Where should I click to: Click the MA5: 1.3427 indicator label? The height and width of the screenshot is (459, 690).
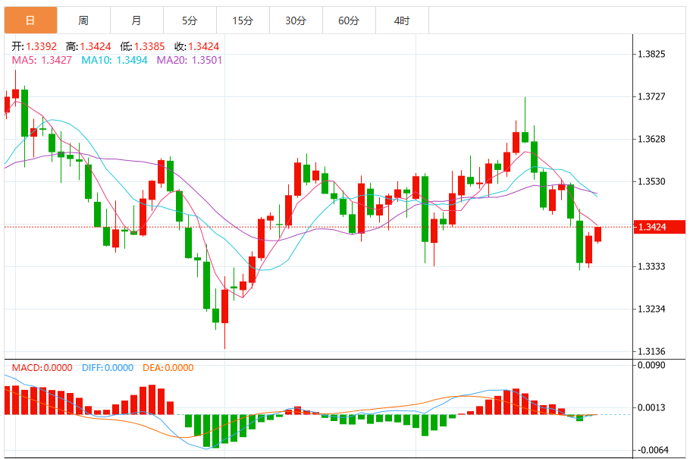(42, 61)
